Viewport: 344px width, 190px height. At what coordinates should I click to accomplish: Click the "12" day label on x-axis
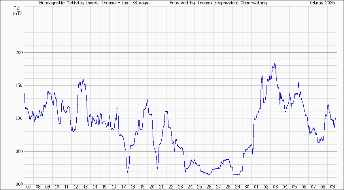point(76,187)
